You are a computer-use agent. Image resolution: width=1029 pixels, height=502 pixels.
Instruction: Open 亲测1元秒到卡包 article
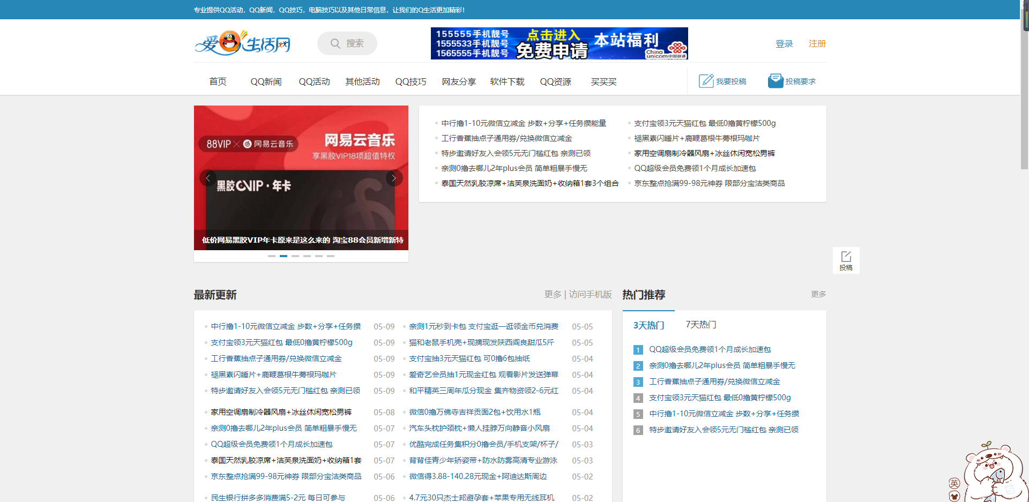coord(483,326)
